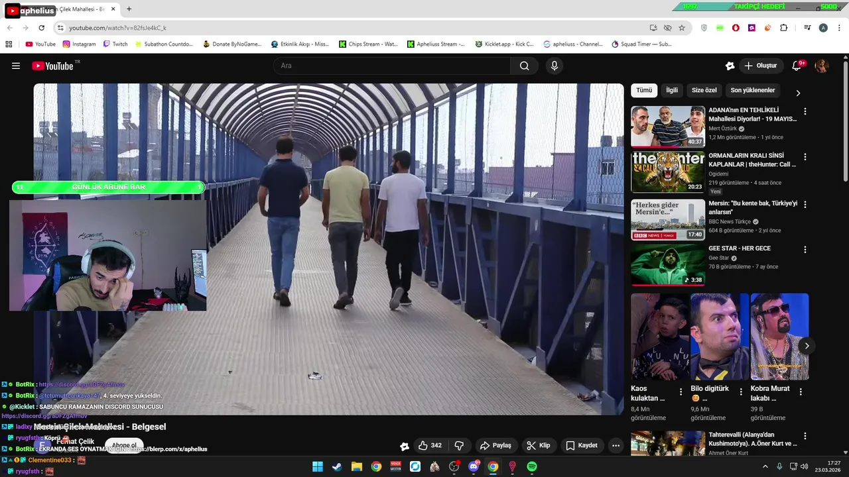This screenshot has height=477, width=849.
Task: Open the Chrome extensions puzzle icon
Action: 784,28
